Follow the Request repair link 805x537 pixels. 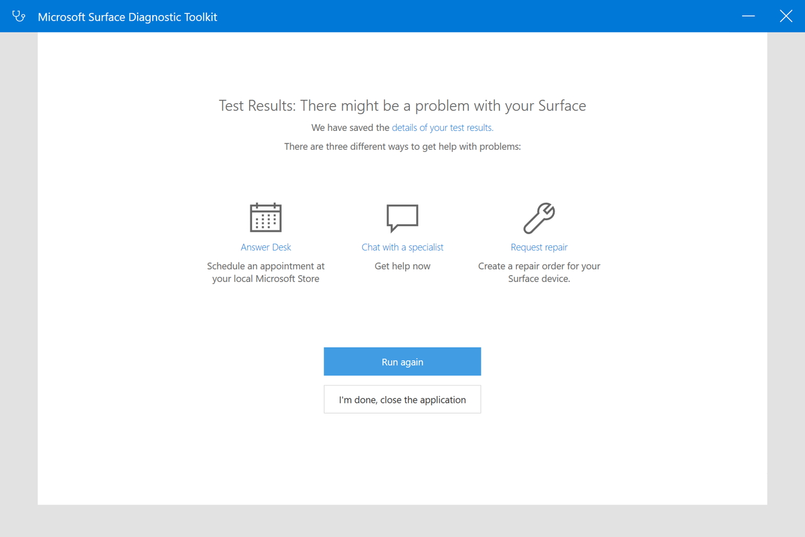tap(539, 247)
